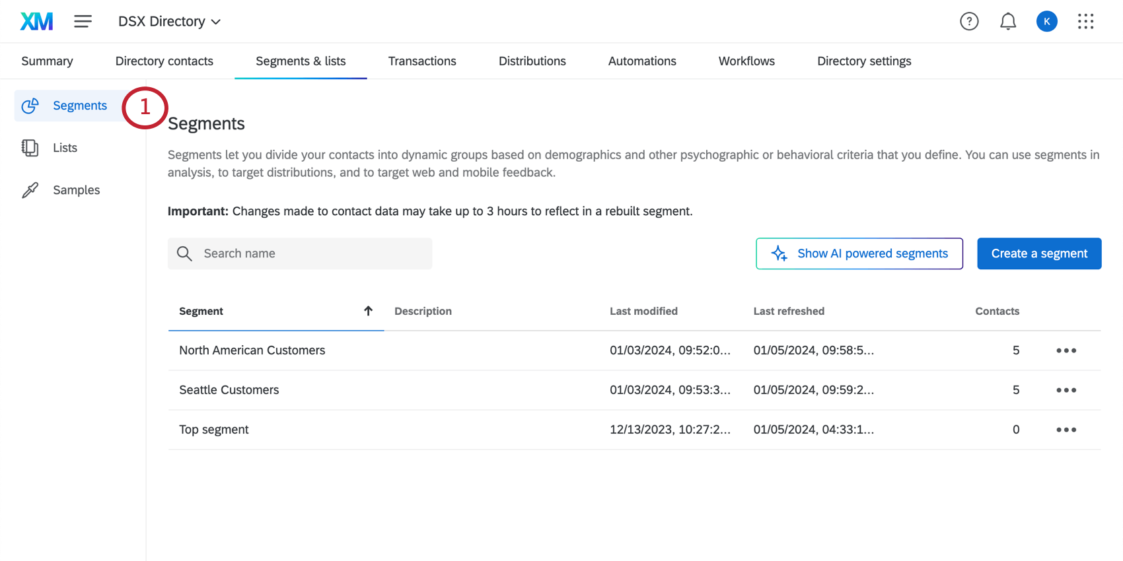This screenshot has width=1123, height=561.
Task: Select Samples in the left sidebar
Action: coord(76,190)
